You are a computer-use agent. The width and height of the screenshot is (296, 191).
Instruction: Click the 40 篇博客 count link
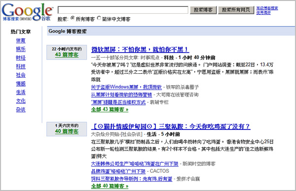[67, 131]
